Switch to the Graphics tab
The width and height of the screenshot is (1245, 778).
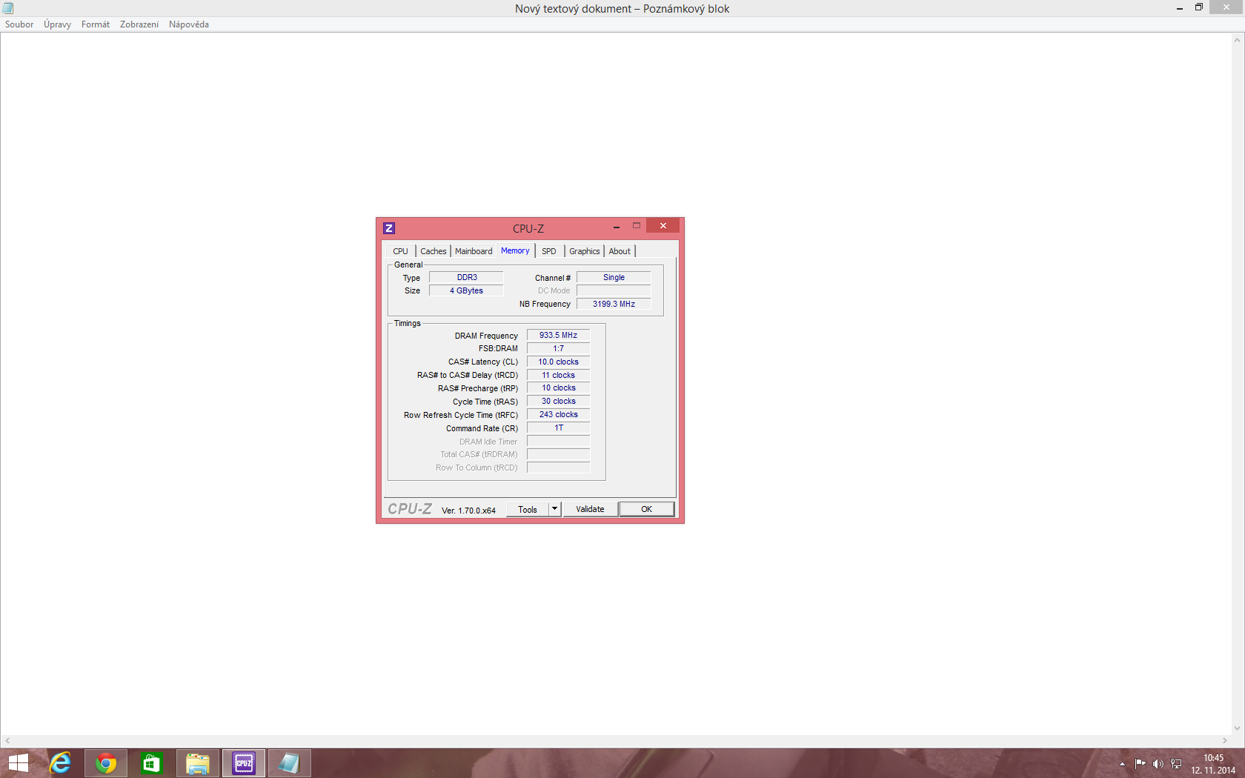pos(585,251)
